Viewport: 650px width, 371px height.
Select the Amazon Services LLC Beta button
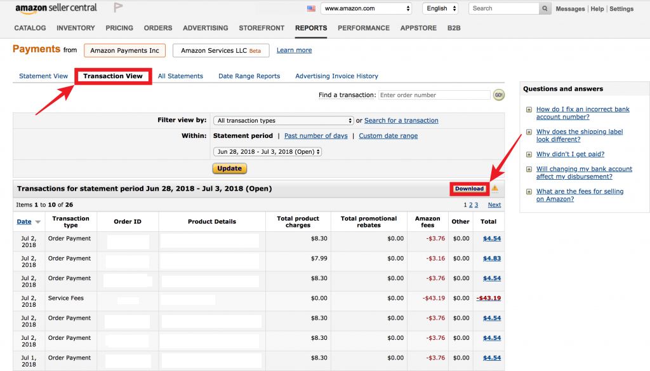(x=221, y=50)
